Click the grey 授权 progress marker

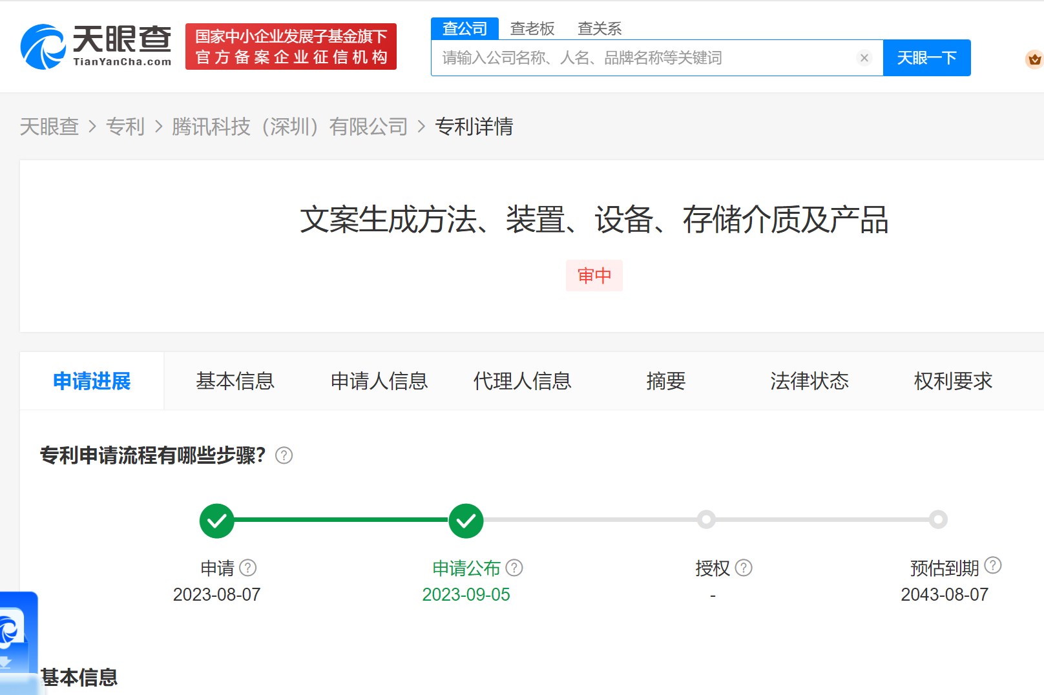pyautogui.click(x=706, y=519)
